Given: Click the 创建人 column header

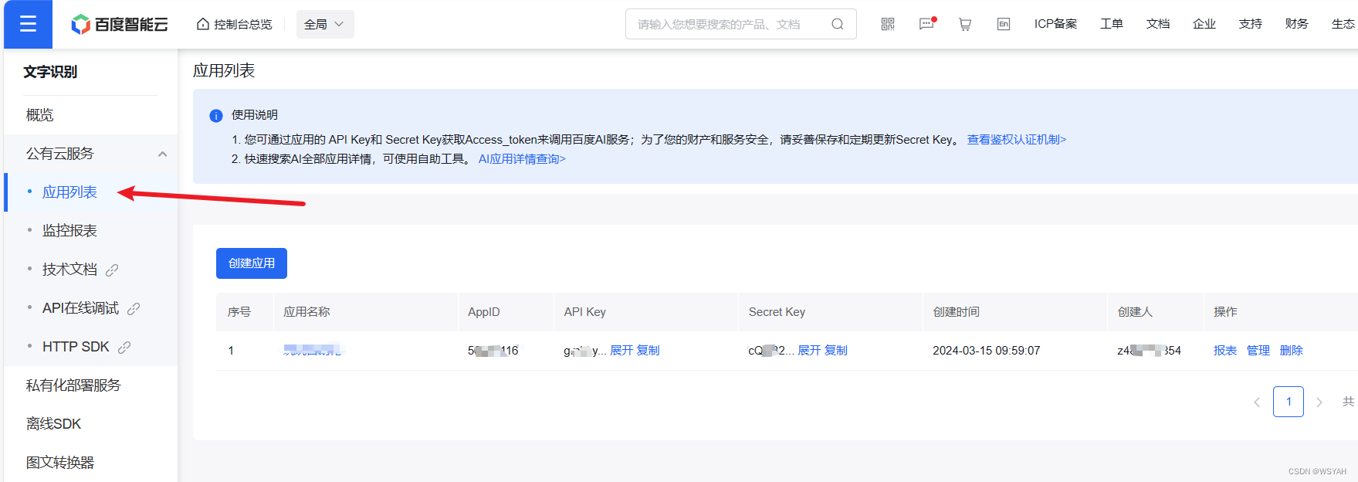Looking at the screenshot, I should [x=1135, y=312].
